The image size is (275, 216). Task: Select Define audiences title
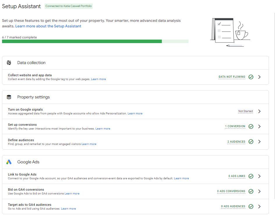coord(21,140)
